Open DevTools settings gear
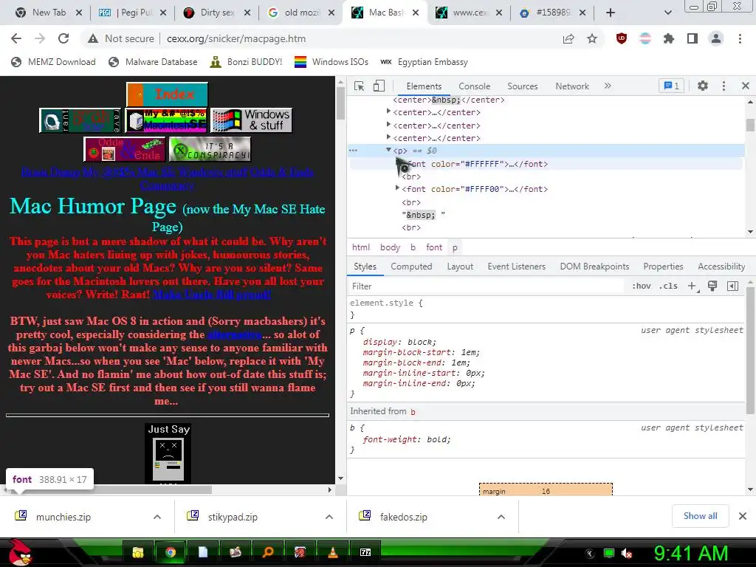This screenshot has width=756, height=567. point(703,86)
